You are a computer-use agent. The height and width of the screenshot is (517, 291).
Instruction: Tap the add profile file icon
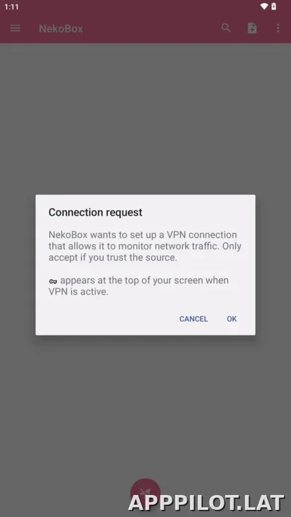click(x=252, y=28)
